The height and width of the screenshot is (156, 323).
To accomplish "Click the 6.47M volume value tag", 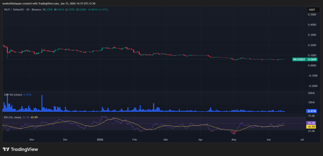I will (x=311, y=111).
